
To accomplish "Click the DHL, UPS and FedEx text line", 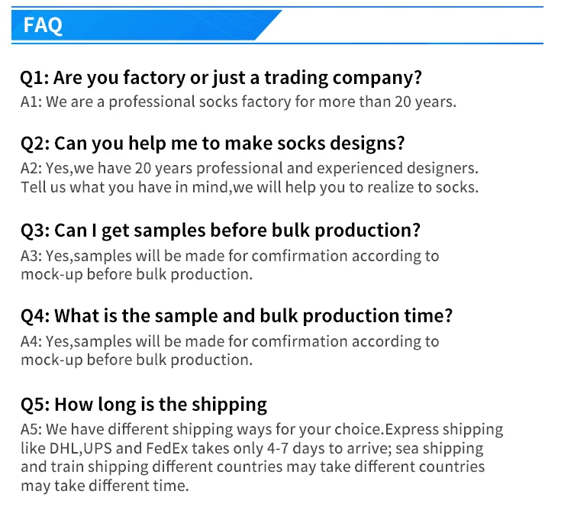I will (x=252, y=448).
